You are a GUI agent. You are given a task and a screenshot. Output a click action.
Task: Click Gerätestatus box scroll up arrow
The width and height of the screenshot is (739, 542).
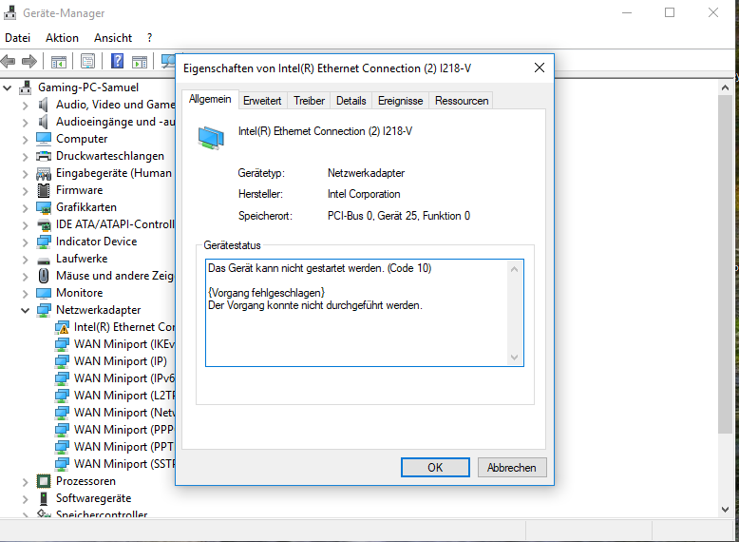coord(515,269)
